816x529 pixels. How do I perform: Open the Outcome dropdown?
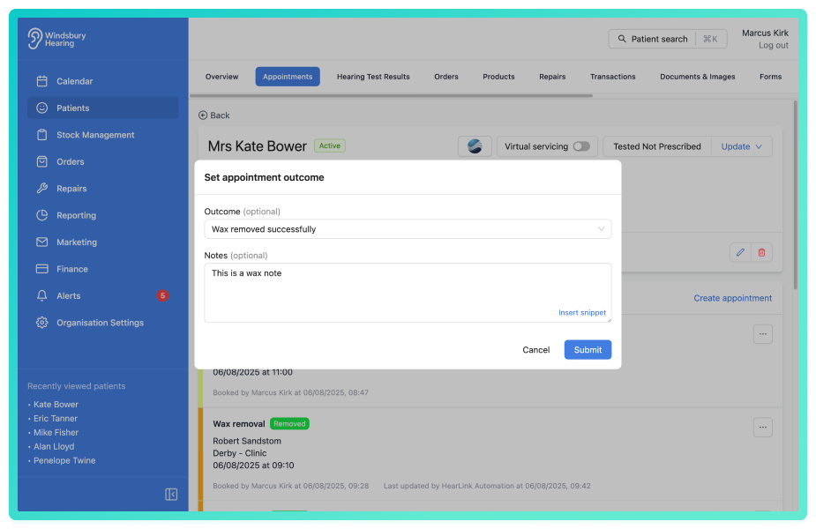[x=408, y=229]
